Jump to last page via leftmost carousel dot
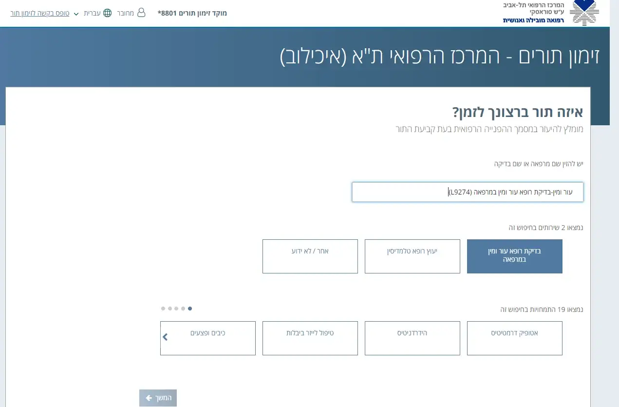Image resolution: width=619 pixels, height=407 pixels. point(163,308)
